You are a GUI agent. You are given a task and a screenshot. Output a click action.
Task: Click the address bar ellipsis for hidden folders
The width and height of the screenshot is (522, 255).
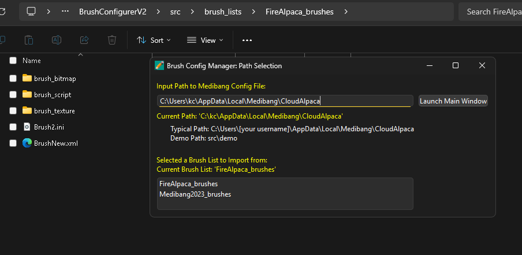65,12
